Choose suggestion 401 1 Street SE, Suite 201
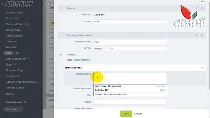Image resolution: width=210 pixels, height=118 pixels. tap(130, 86)
